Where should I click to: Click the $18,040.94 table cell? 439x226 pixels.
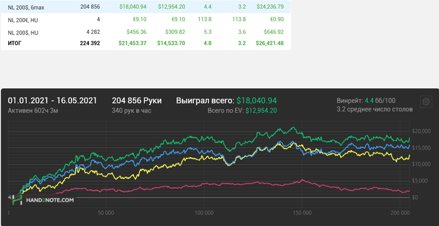[133, 7]
